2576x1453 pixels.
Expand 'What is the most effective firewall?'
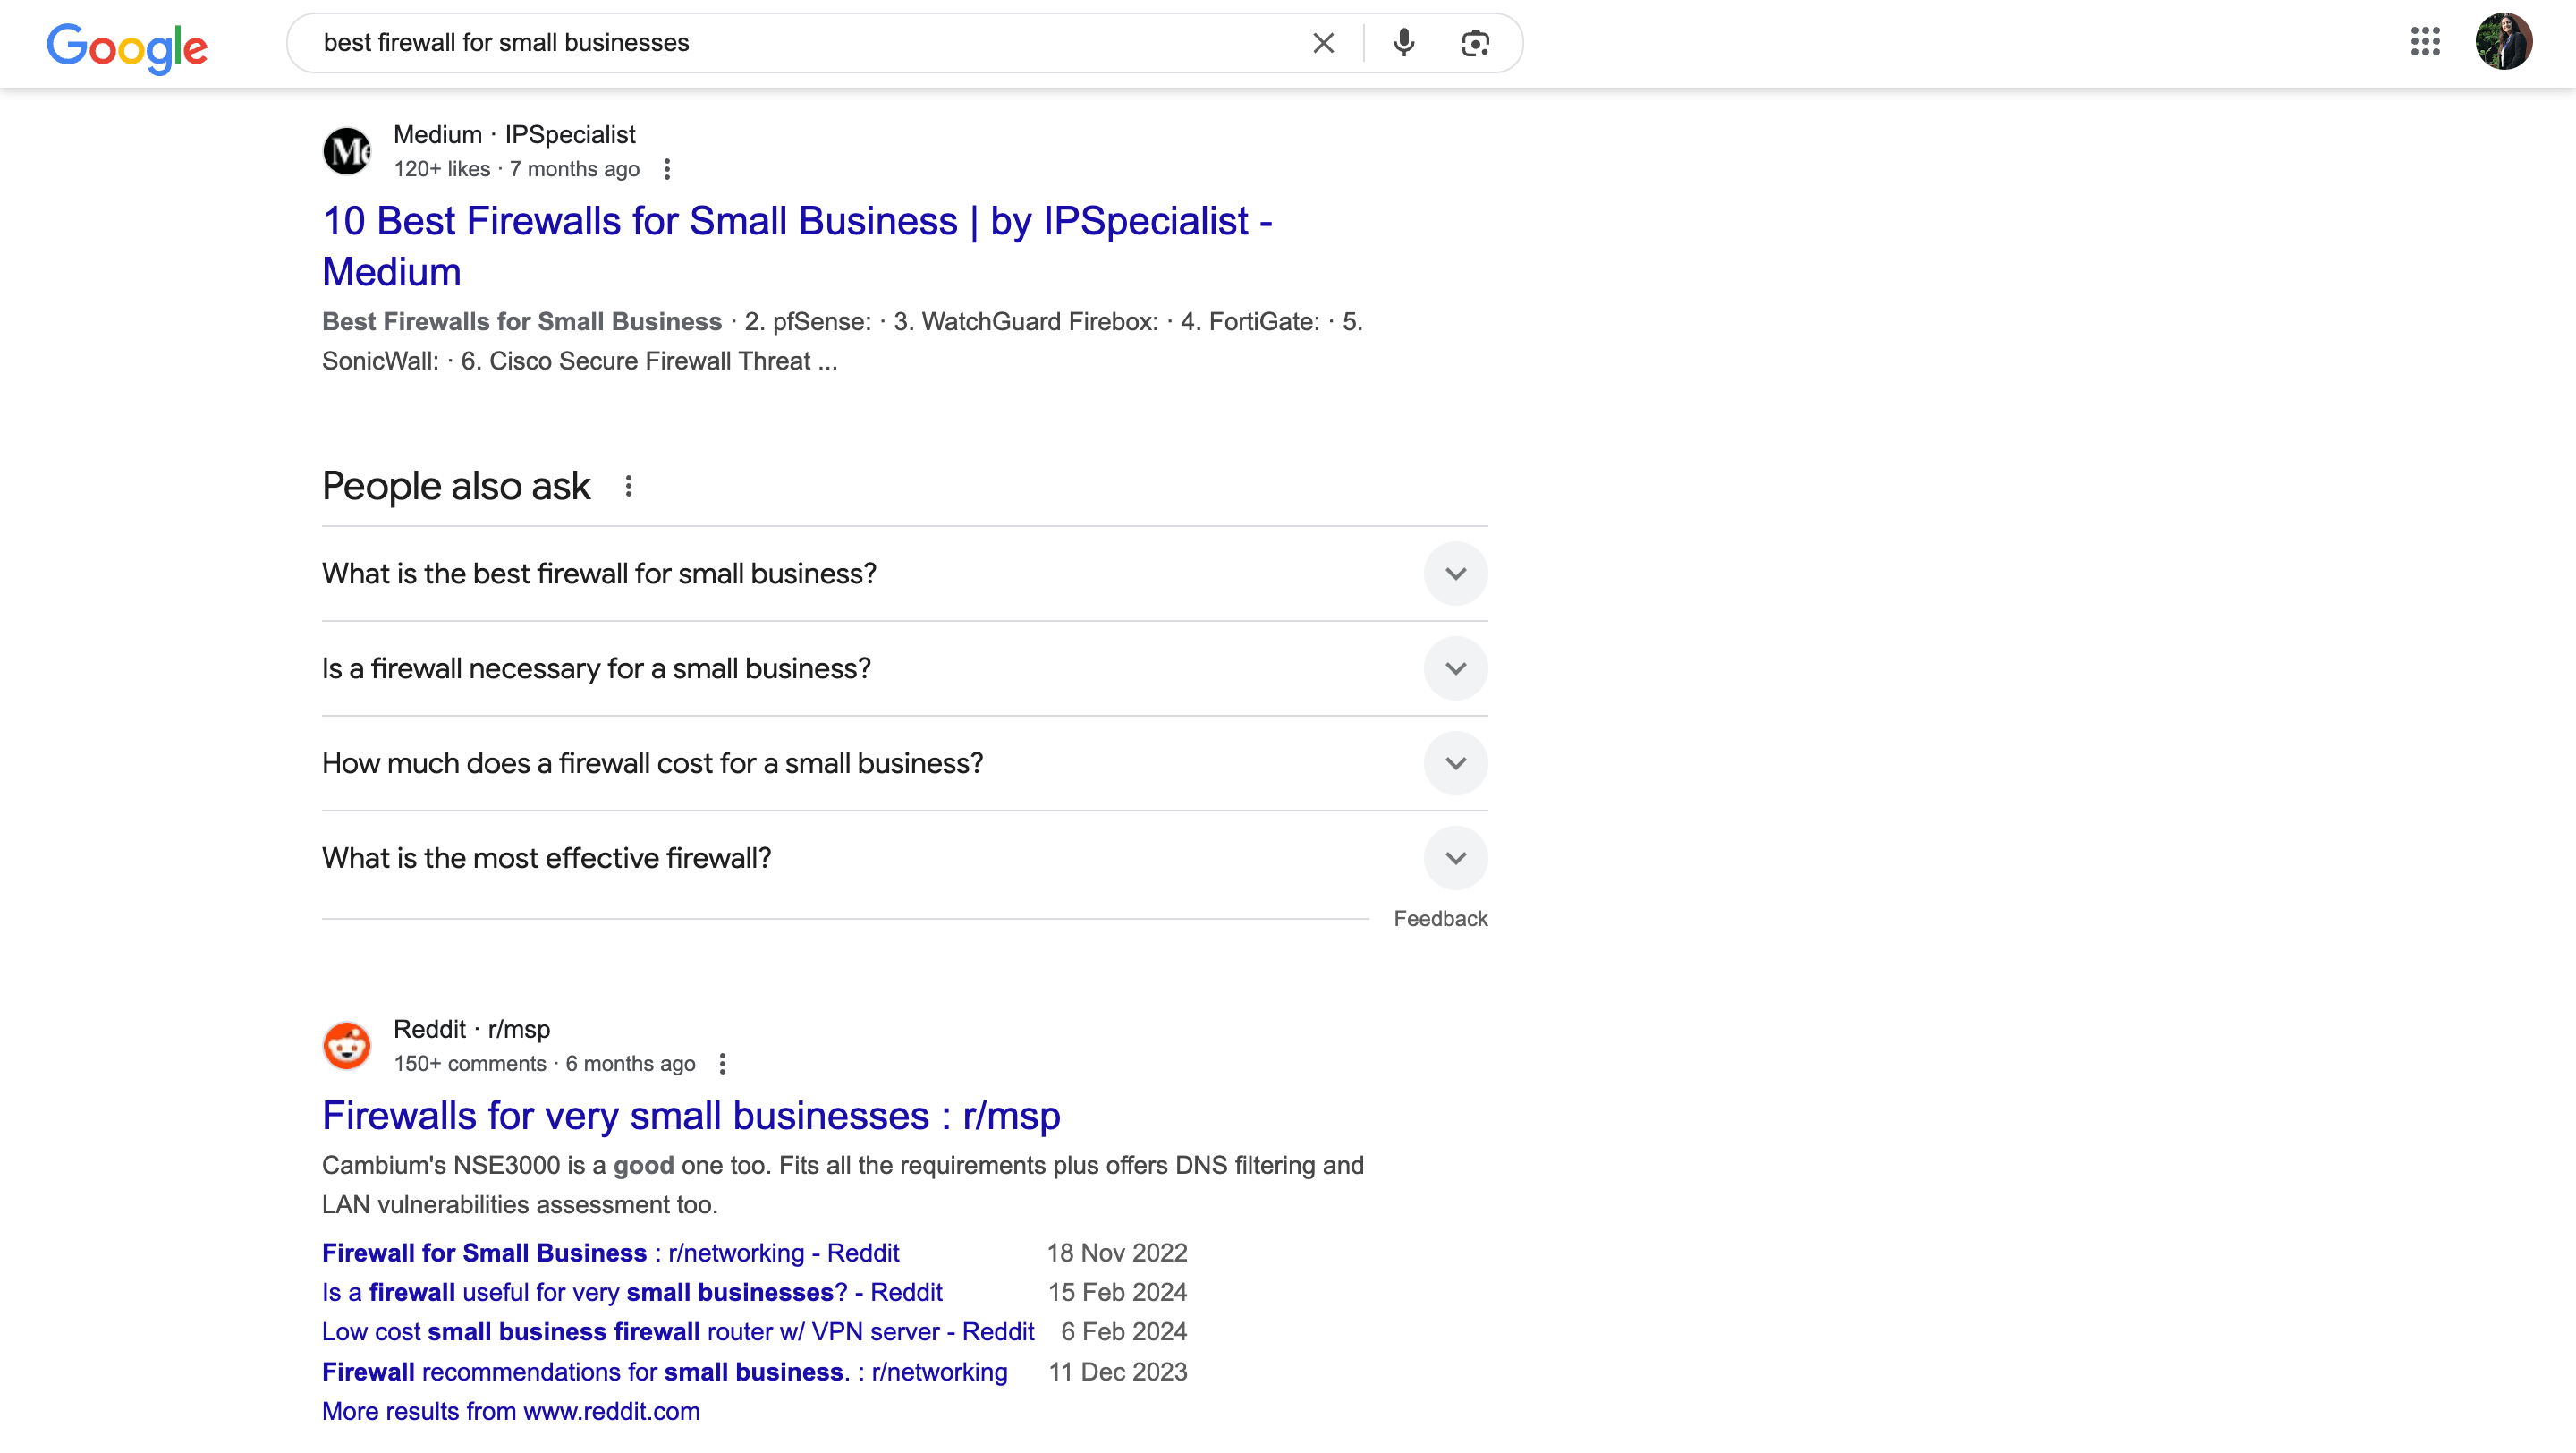tap(1455, 857)
